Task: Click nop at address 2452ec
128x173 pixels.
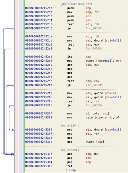Action: [70, 73]
